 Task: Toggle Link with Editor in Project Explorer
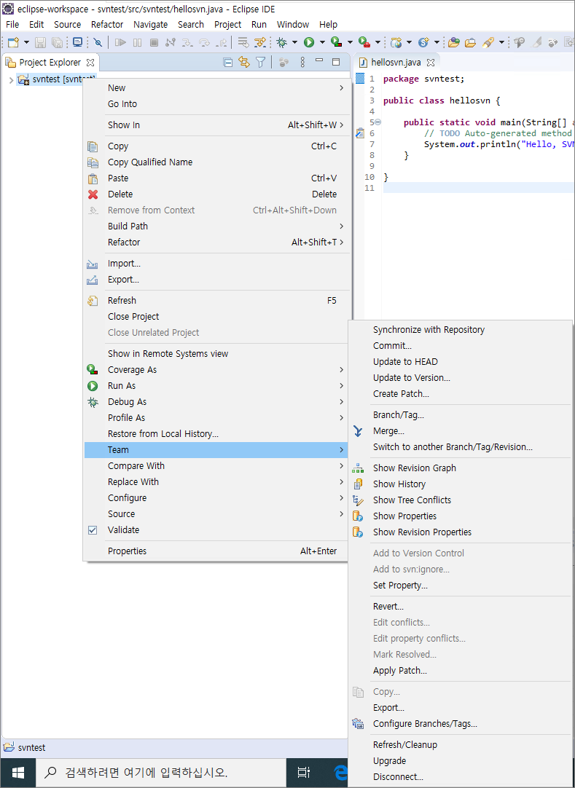[x=244, y=63]
